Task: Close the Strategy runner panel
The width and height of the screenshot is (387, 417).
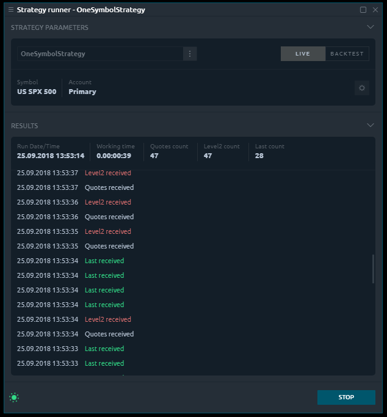Action: click(374, 10)
